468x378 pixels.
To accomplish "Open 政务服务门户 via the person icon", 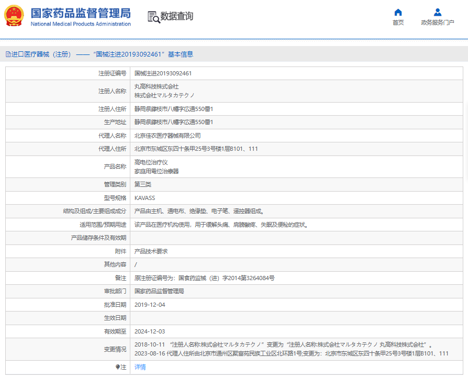I will [x=438, y=12].
